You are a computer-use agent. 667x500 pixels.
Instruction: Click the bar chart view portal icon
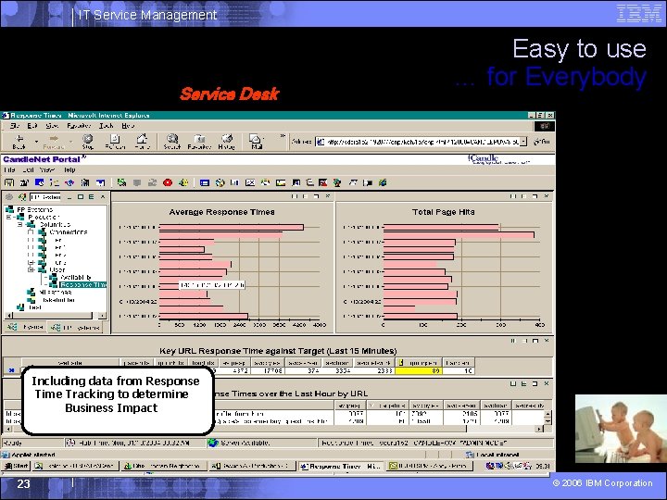pos(234,182)
